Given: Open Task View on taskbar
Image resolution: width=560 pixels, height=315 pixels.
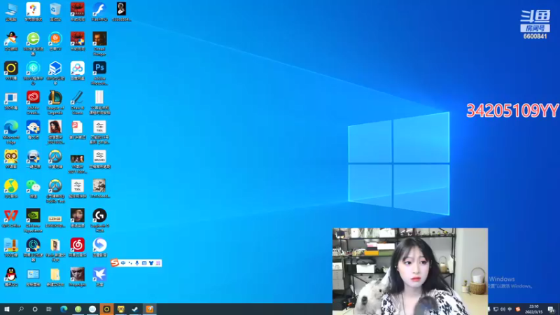Looking at the screenshot, I should tap(49, 309).
